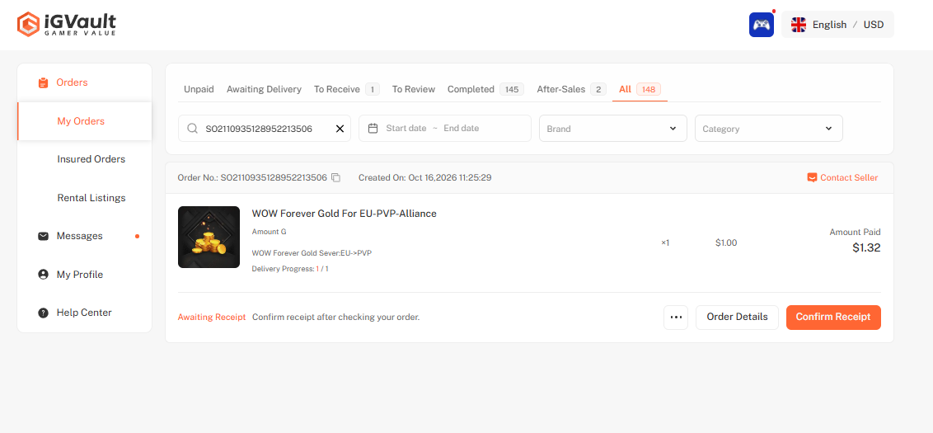Click the Start date field
The height and width of the screenshot is (433, 933).
(406, 128)
